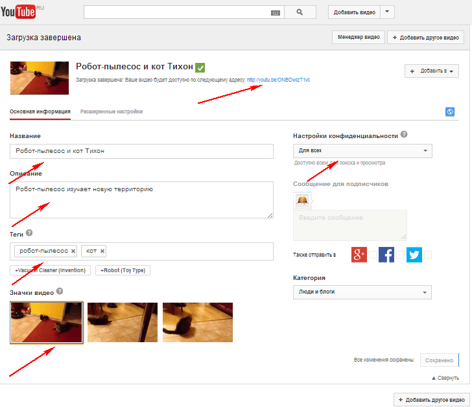Click the Введите сообщение message box

(x=350, y=226)
